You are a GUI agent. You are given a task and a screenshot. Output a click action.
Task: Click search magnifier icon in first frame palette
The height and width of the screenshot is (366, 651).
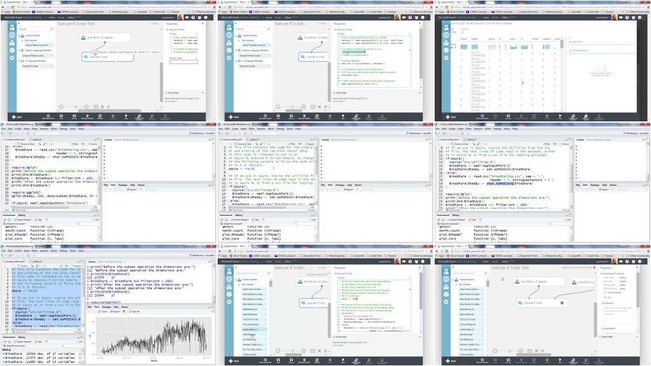click(52, 29)
